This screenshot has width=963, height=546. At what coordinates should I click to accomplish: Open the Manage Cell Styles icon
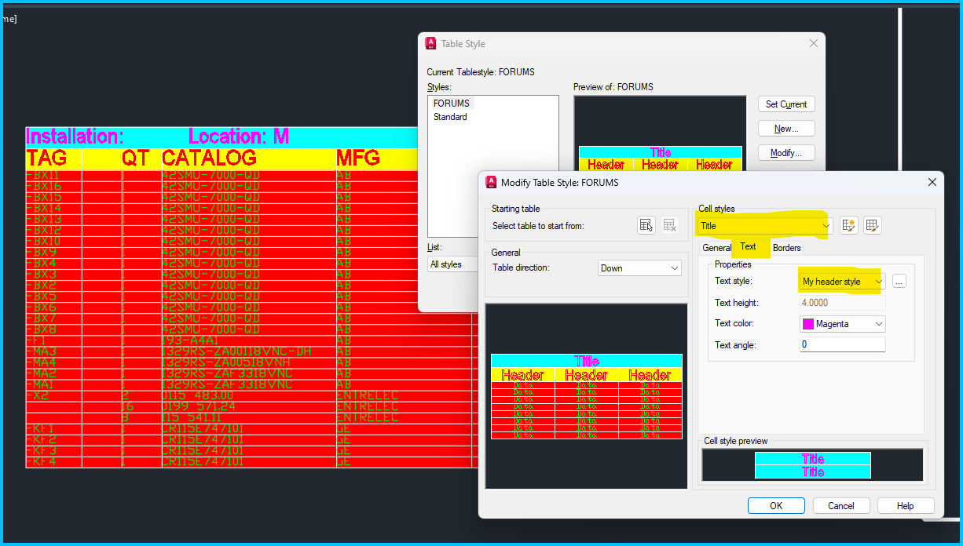tap(872, 225)
